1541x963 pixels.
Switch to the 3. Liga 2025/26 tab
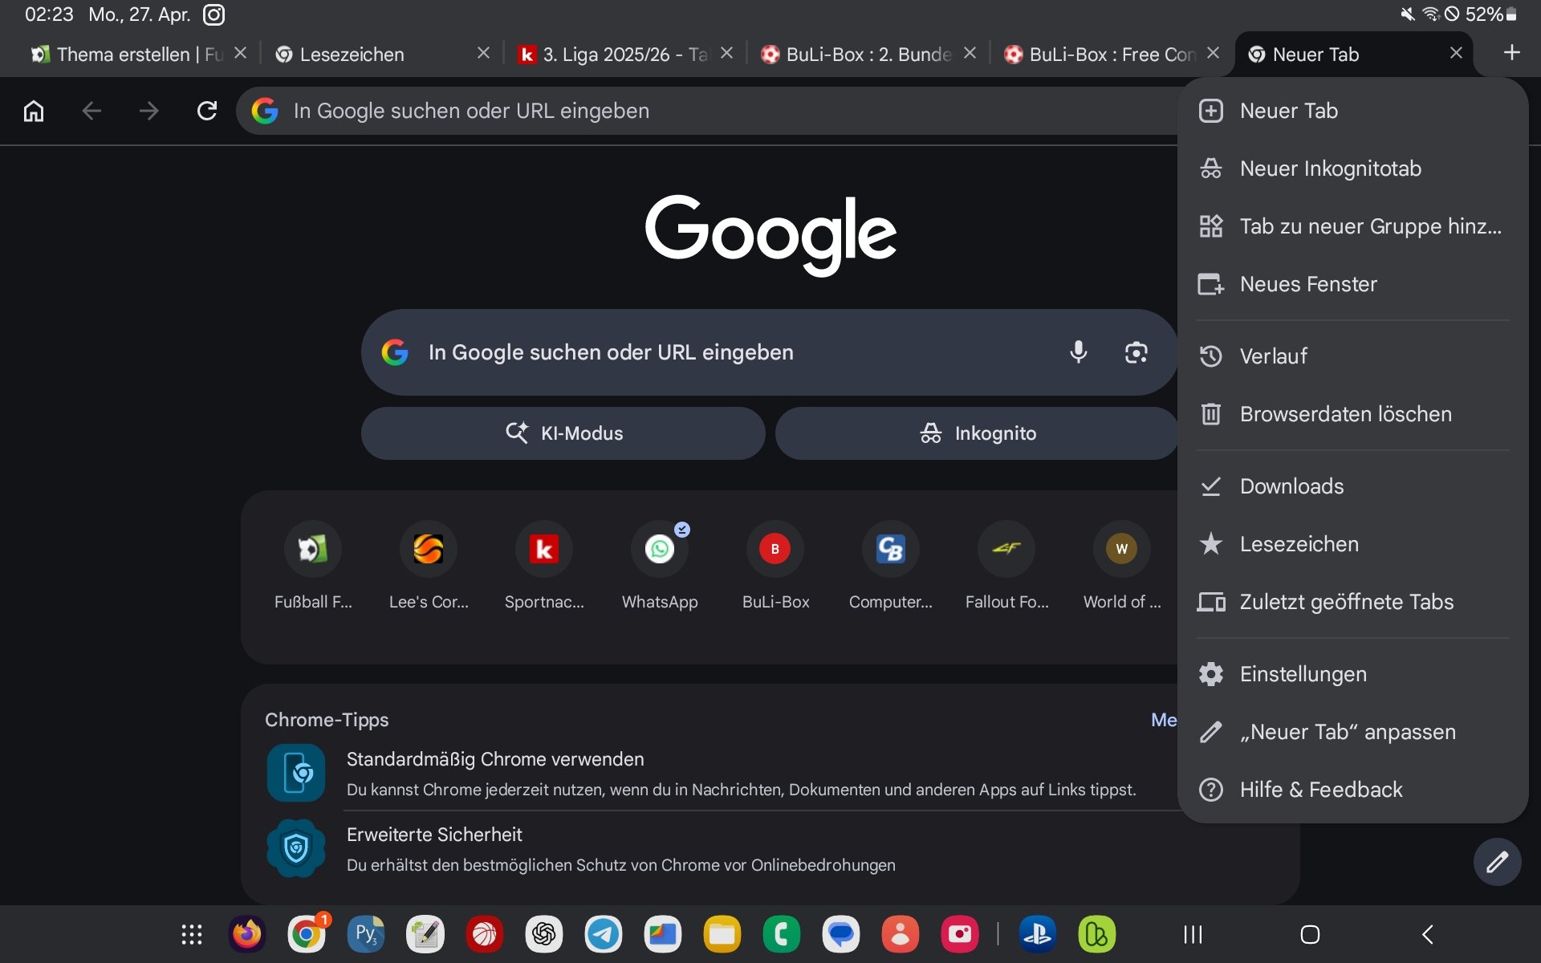pos(614,55)
